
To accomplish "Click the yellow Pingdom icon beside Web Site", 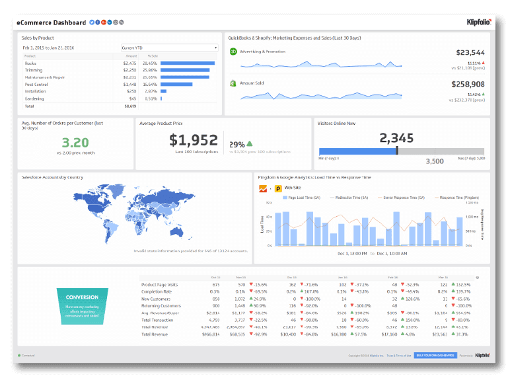I will coord(278,188).
